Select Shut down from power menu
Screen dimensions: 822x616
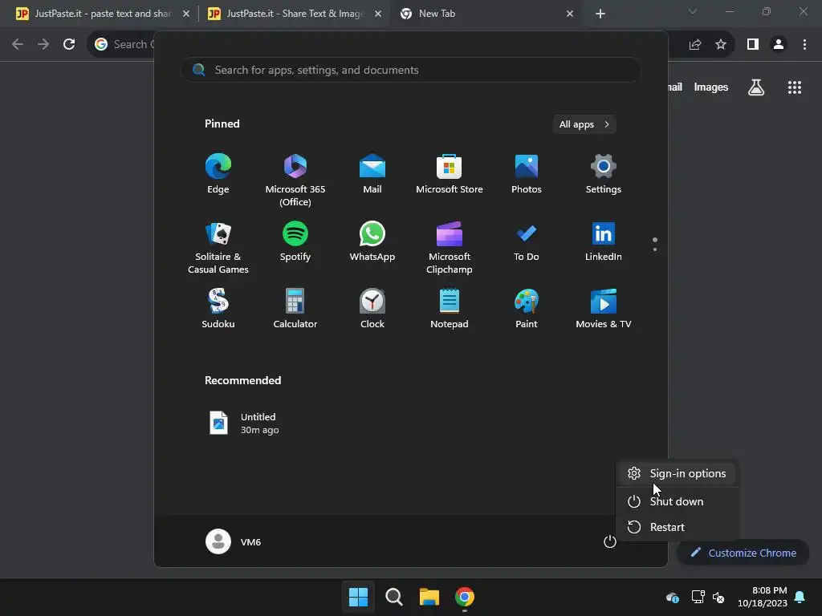677,501
